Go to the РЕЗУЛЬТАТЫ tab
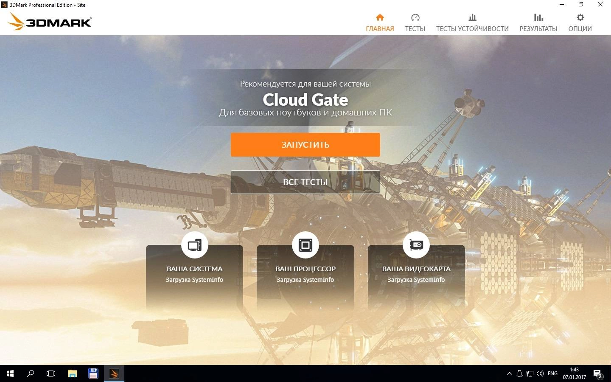611x382 pixels. click(x=538, y=23)
